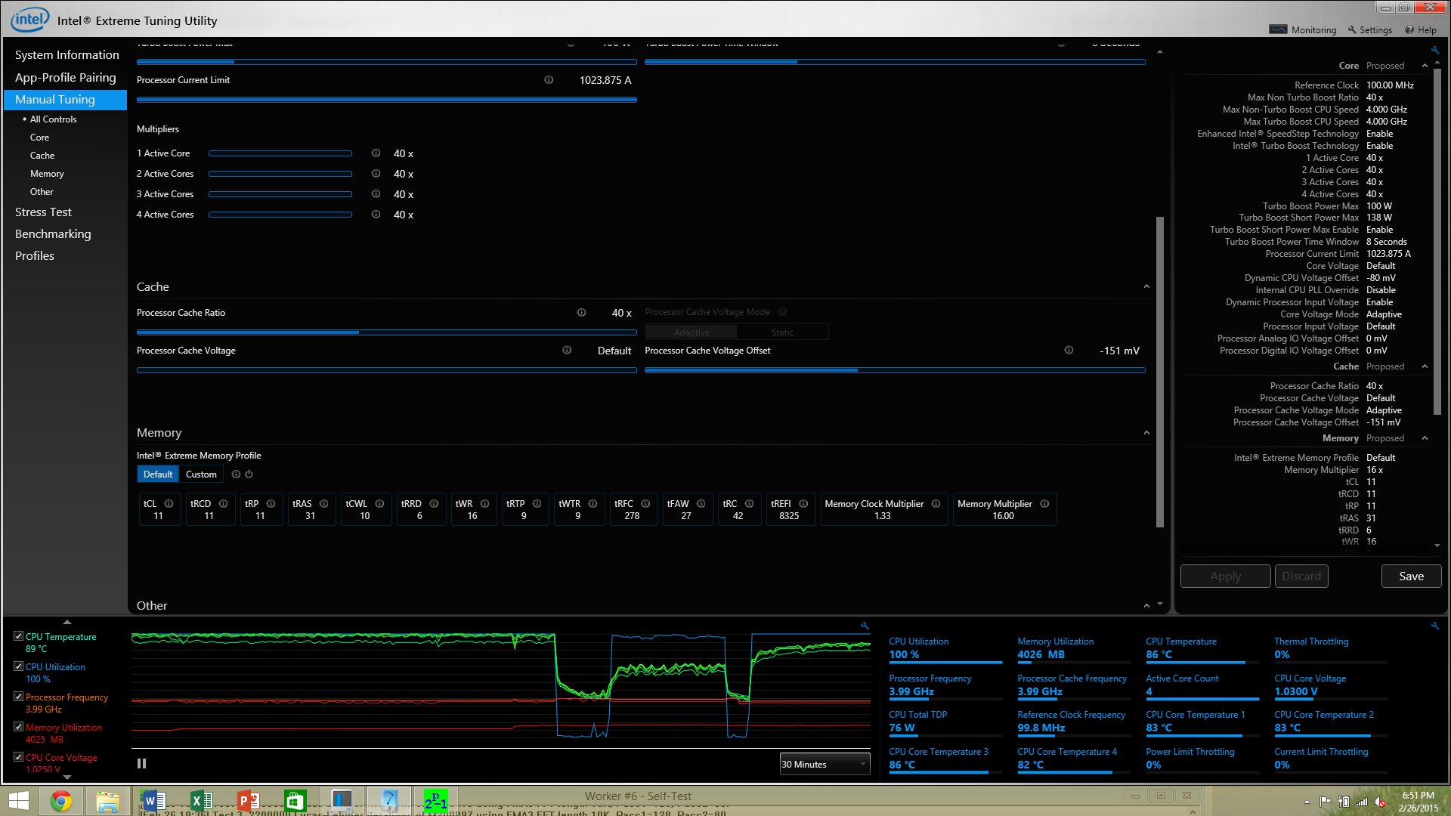This screenshot has width=1451, height=816.
Task: Open info for Processor Cache Ratio
Action: (x=581, y=313)
